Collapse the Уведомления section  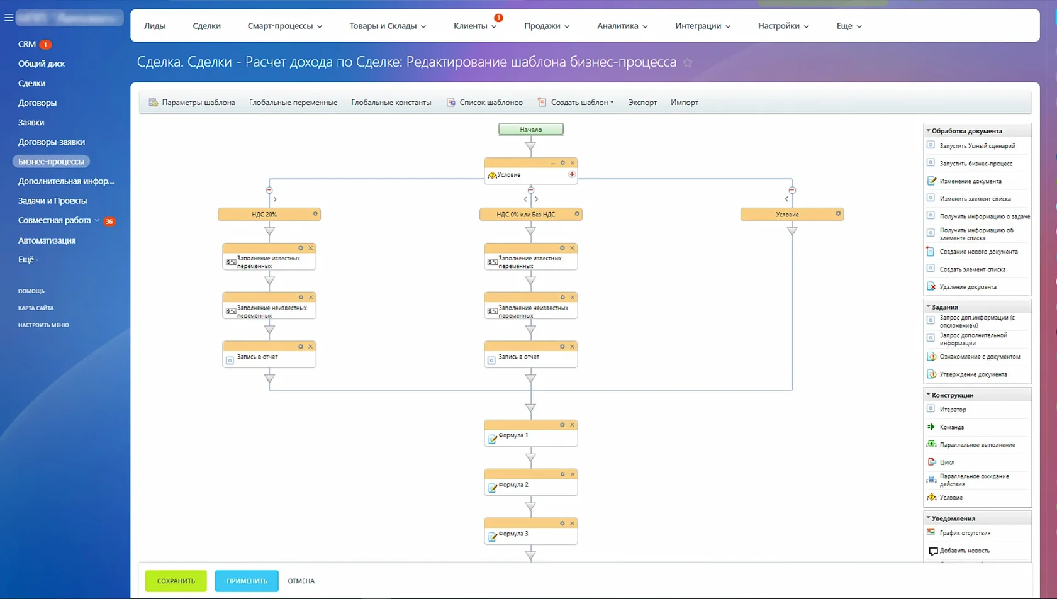(928, 518)
